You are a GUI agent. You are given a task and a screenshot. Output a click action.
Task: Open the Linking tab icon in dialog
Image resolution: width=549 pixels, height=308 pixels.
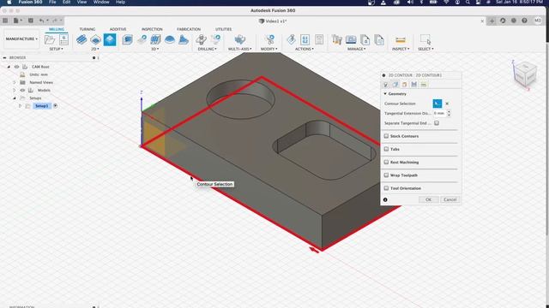(x=424, y=85)
